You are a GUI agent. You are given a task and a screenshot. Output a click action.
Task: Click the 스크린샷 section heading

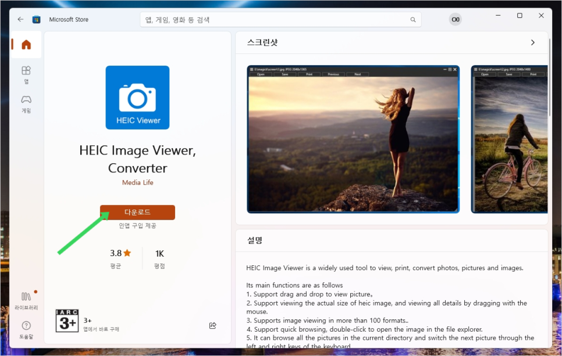(262, 42)
